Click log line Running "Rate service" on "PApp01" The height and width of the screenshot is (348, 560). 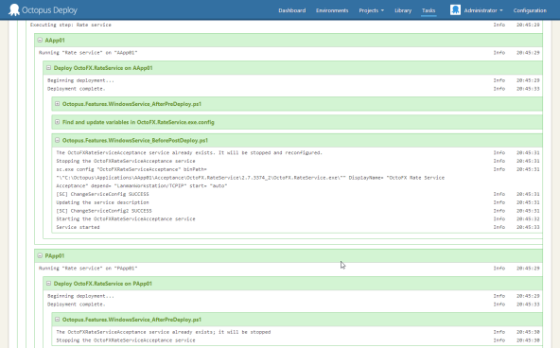tap(88, 268)
